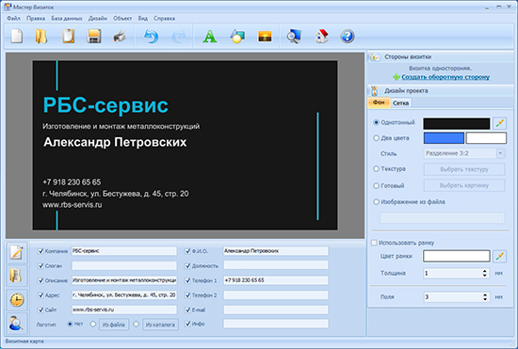
Task: Click the Компания input field РБС-сервис
Action: tap(124, 251)
